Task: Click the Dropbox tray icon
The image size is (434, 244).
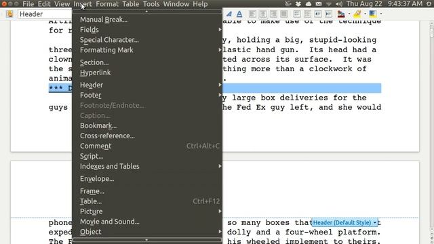Action: [298, 4]
